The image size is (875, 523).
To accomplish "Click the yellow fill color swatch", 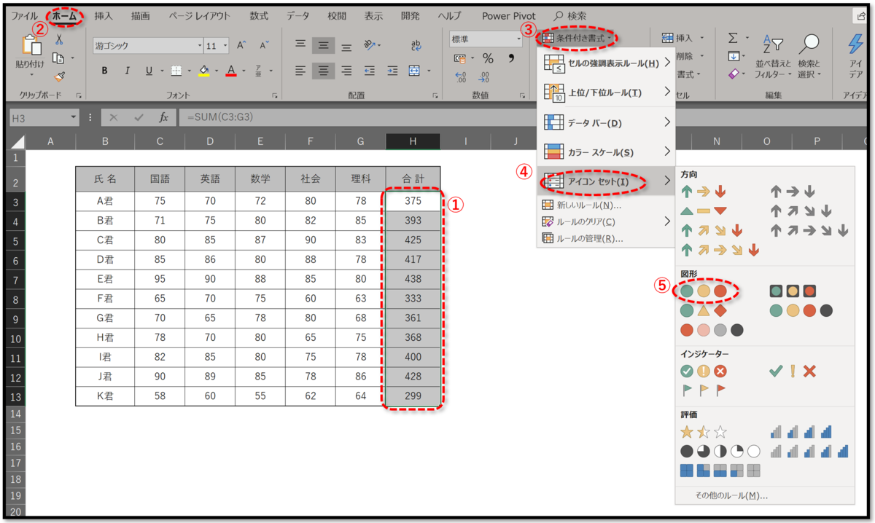I will [x=204, y=75].
